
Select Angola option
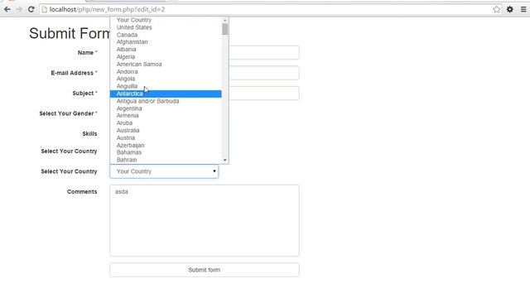pyautogui.click(x=166, y=79)
